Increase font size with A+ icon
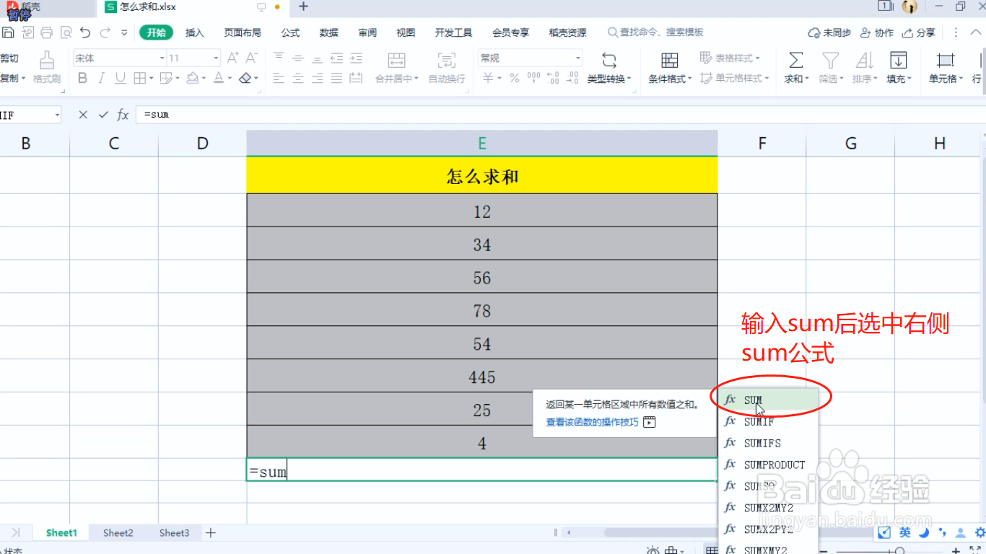 (x=232, y=58)
